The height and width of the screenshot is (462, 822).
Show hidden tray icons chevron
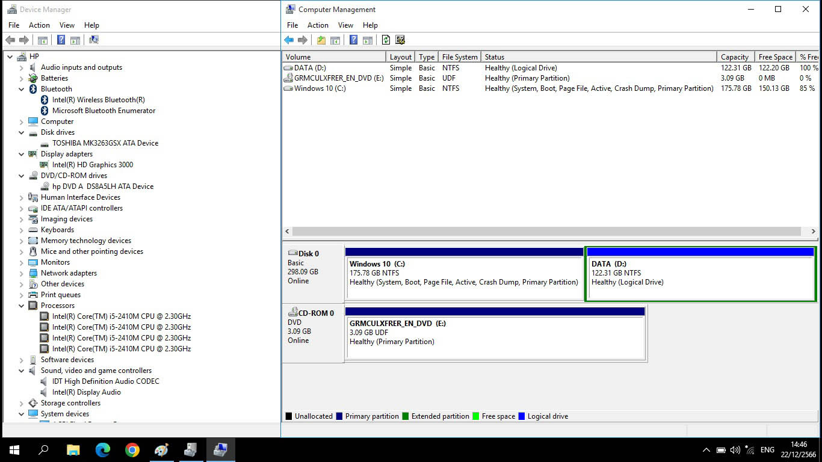click(x=706, y=450)
